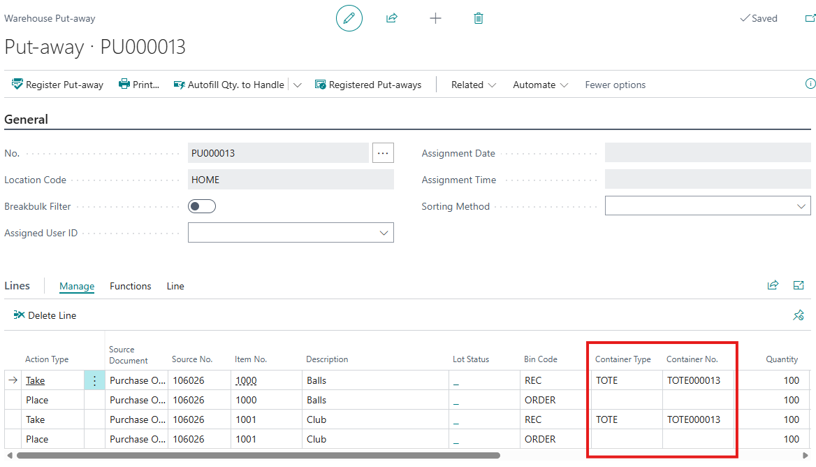Open the Related menu
Viewport: 816px width, 467px height.
[474, 85]
